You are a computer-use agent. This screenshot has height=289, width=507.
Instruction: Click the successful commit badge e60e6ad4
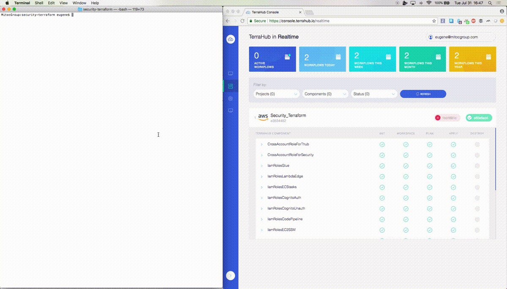[x=479, y=118]
